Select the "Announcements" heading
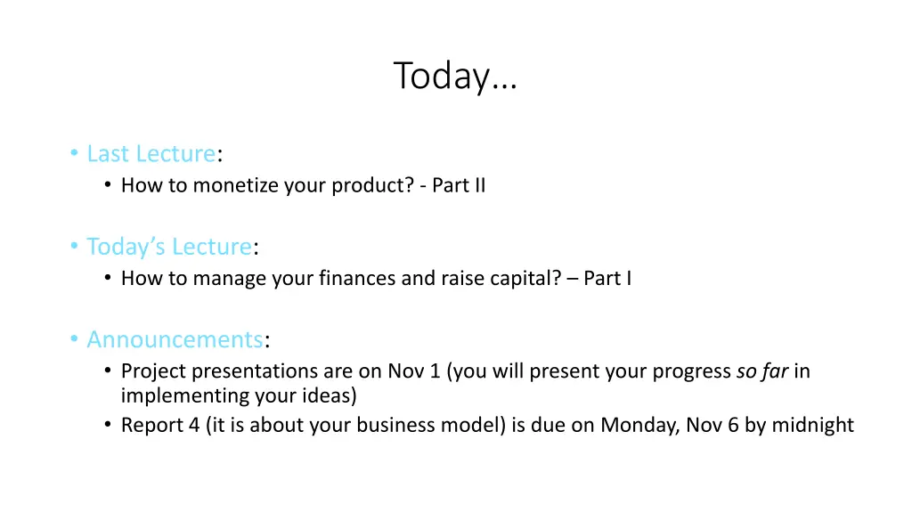Image resolution: width=912 pixels, height=513 pixels. point(175,339)
